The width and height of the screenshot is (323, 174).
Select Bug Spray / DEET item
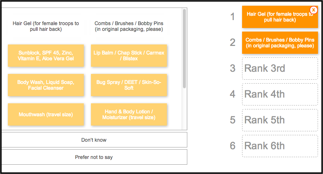pos(129,85)
